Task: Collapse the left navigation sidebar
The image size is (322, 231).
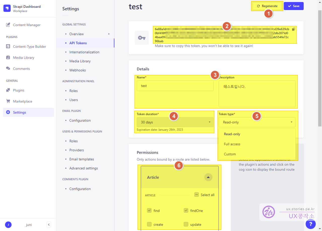Action: pos(49,225)
